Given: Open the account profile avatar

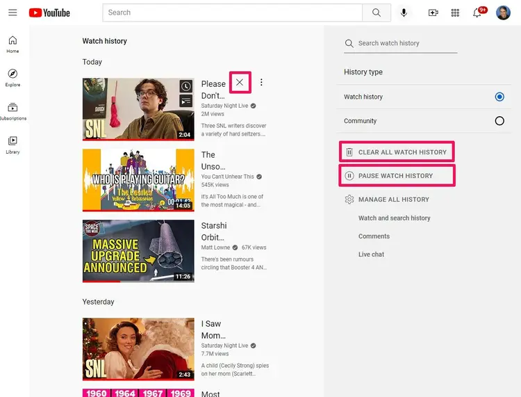Looking at the screenshot, I should [503, 13].
